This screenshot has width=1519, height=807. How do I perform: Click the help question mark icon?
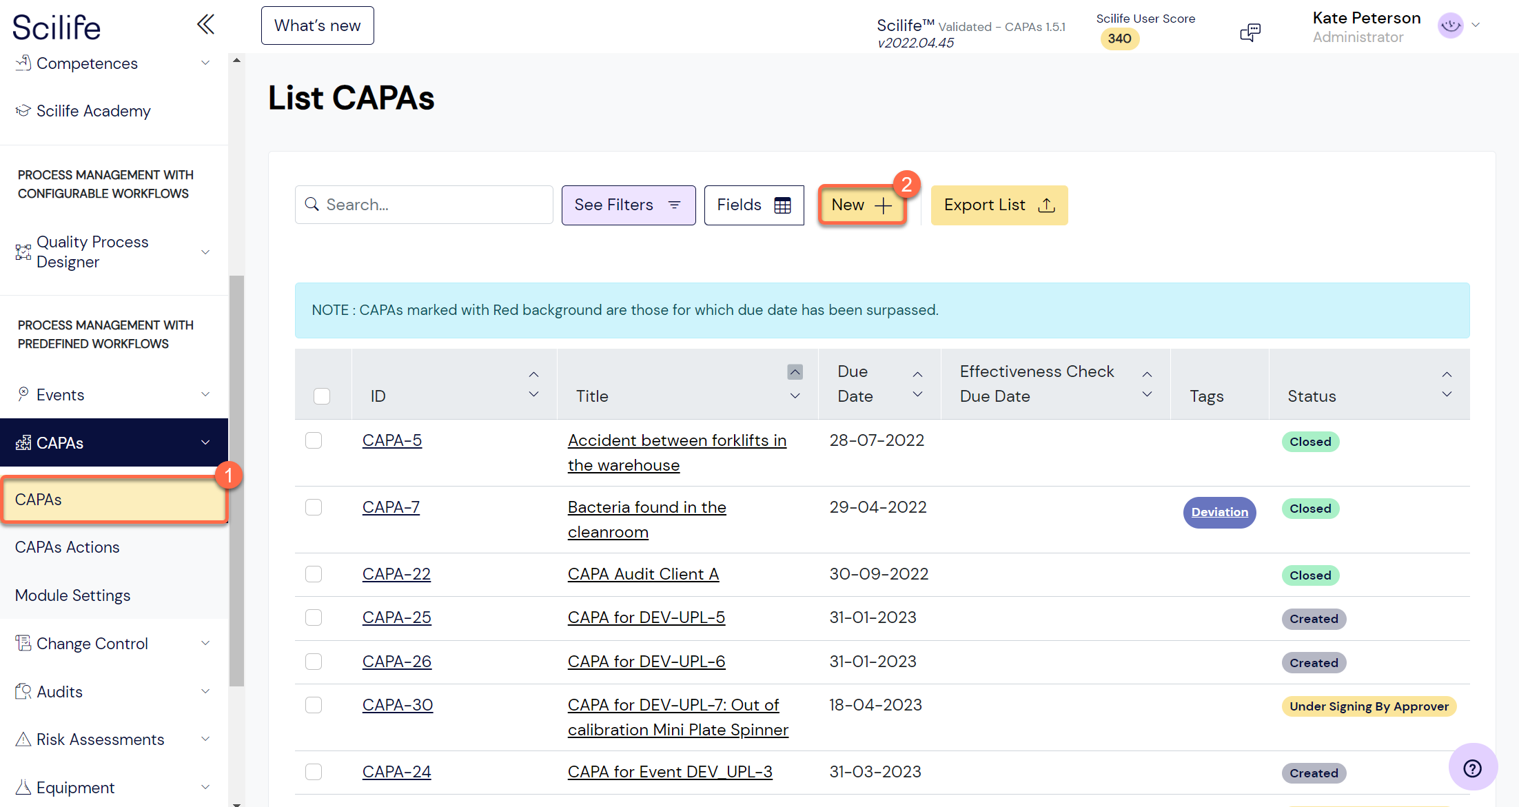(1473, 767)
